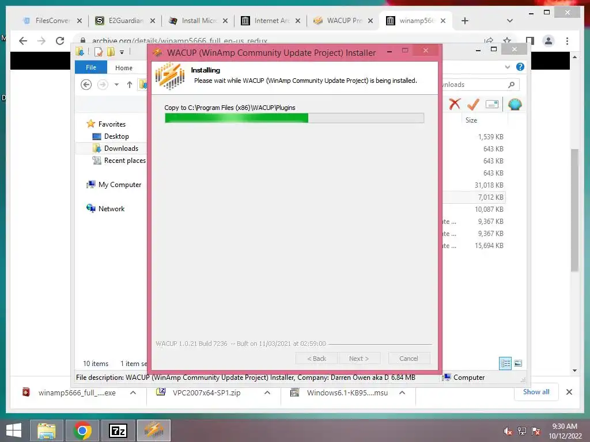
Task: Open Windows6.1-KB95 msu download options chevron
Action: 402,393
